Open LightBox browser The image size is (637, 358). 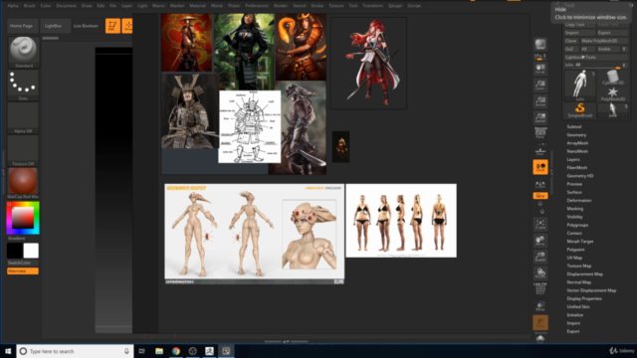[53, 26]
